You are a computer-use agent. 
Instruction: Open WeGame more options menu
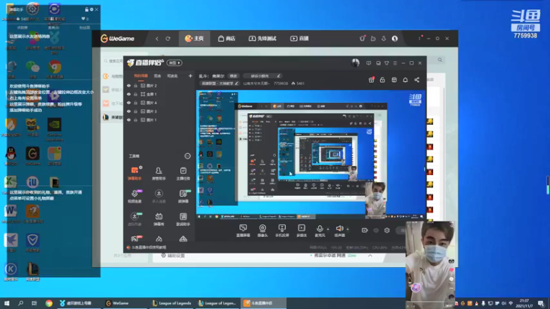(419, 38)
